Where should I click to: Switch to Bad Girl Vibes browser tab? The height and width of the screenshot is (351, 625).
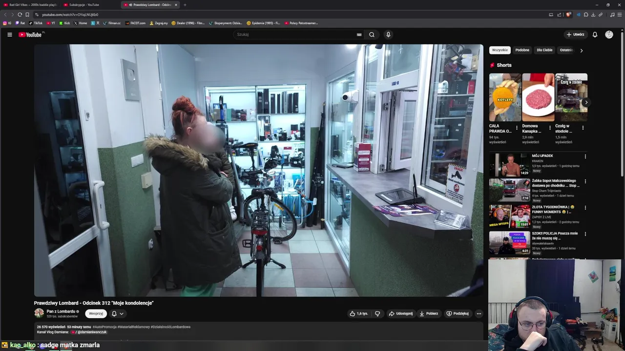(30, 5)
